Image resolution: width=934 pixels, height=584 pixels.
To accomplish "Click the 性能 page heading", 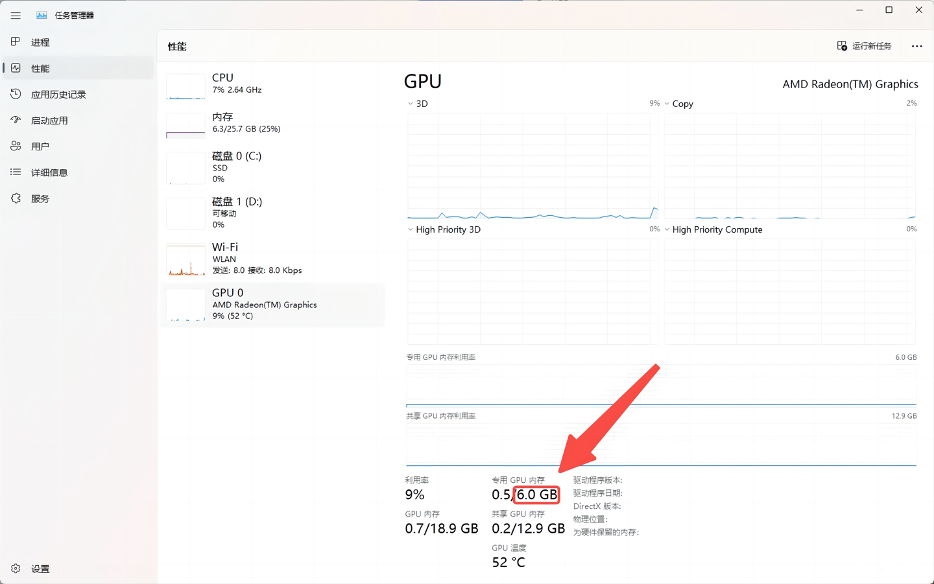I will (176, 47).
